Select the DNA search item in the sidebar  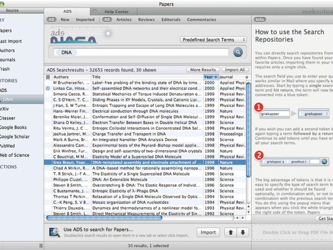(22, 99)
